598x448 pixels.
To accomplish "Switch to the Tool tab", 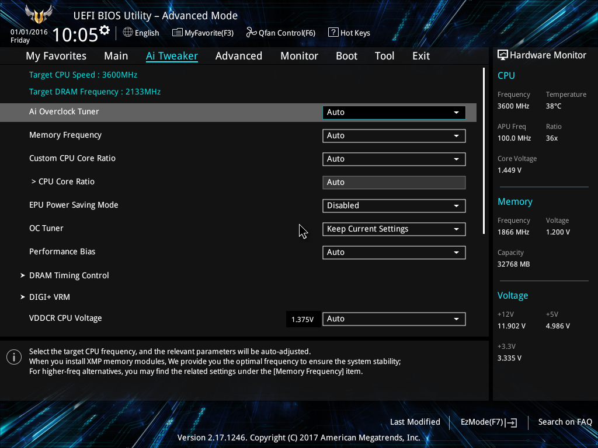I will click(384, 56).
